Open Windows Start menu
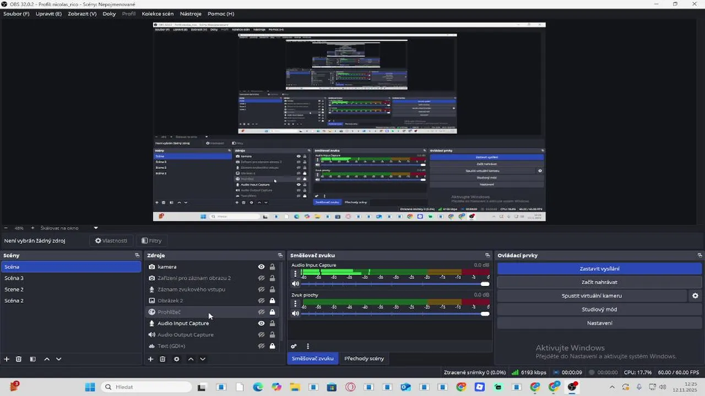705x396 pixels. click(90, 387)
